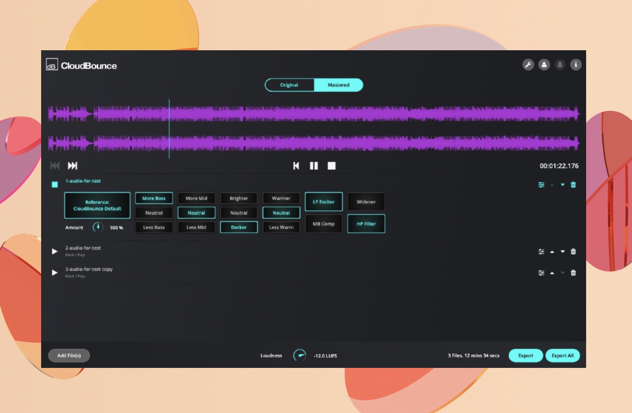Select the Mastered tab
The image size is (632, 413).
point(339,85)
